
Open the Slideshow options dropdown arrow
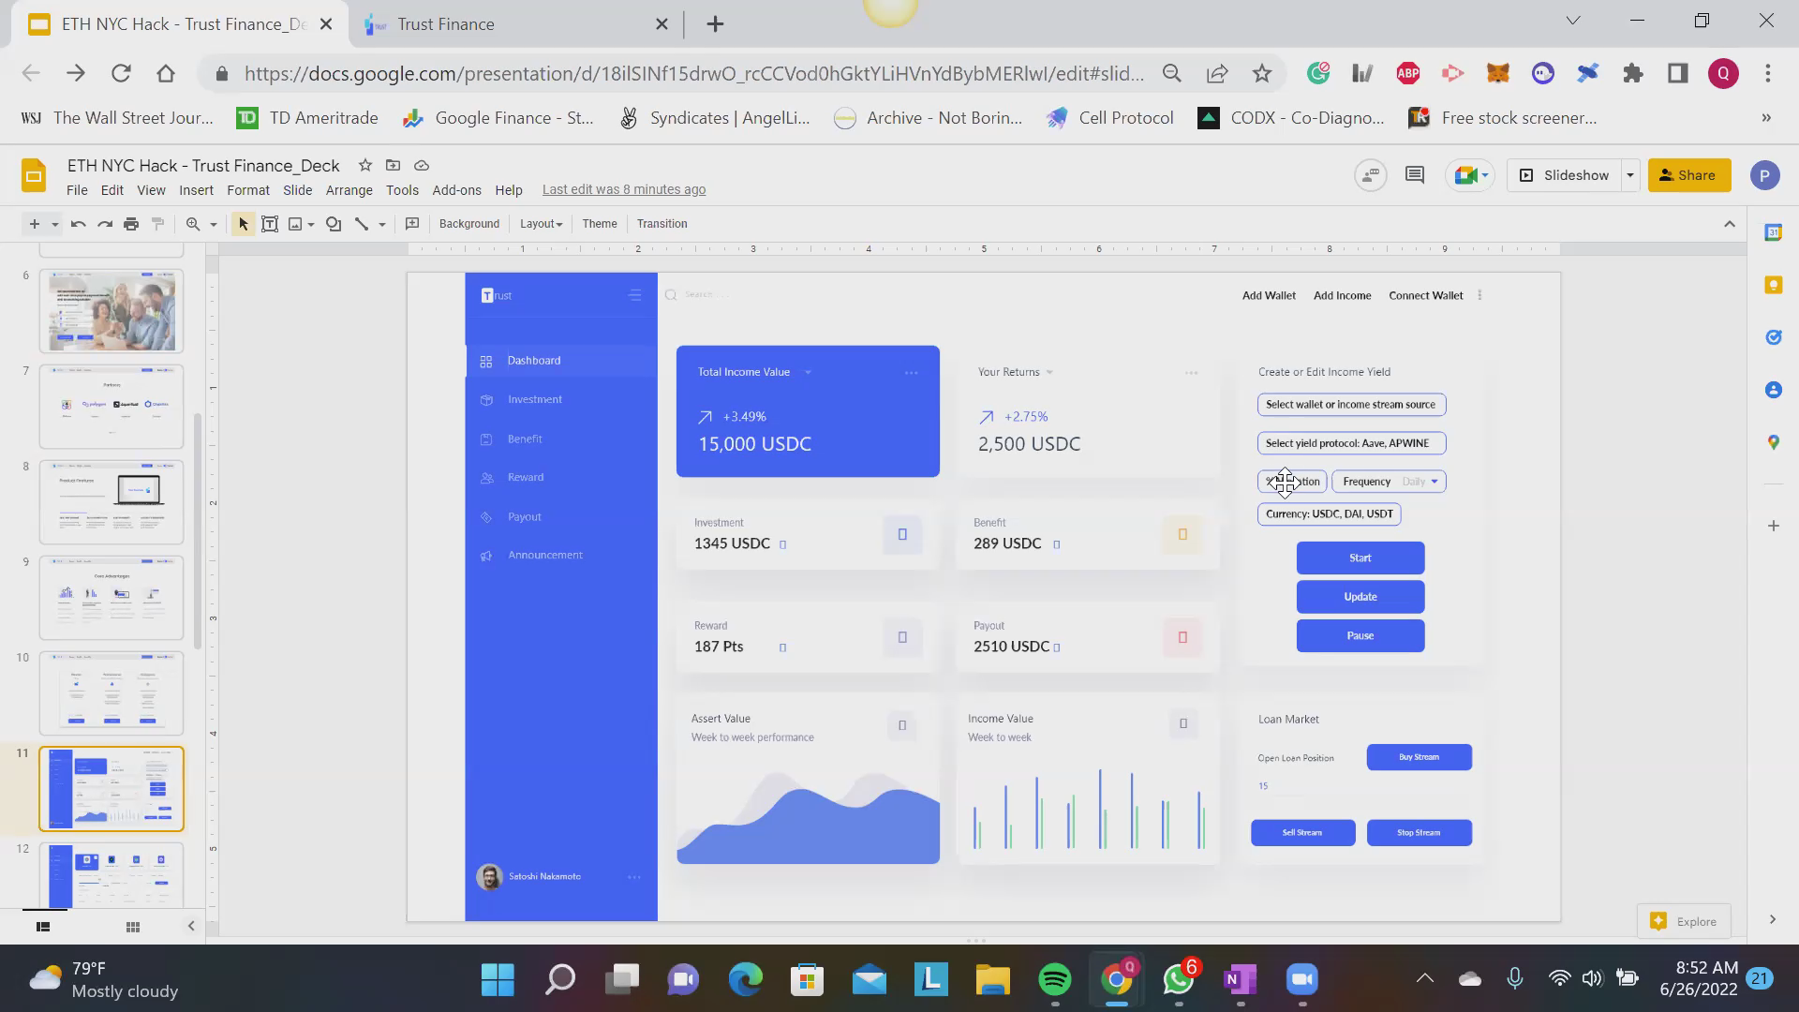1630,175
